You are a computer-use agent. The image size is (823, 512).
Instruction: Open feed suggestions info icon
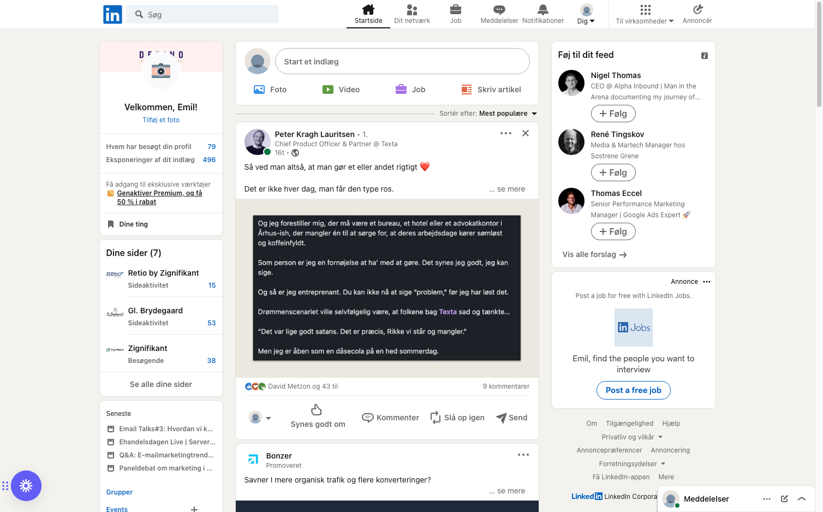click(705, 56)
